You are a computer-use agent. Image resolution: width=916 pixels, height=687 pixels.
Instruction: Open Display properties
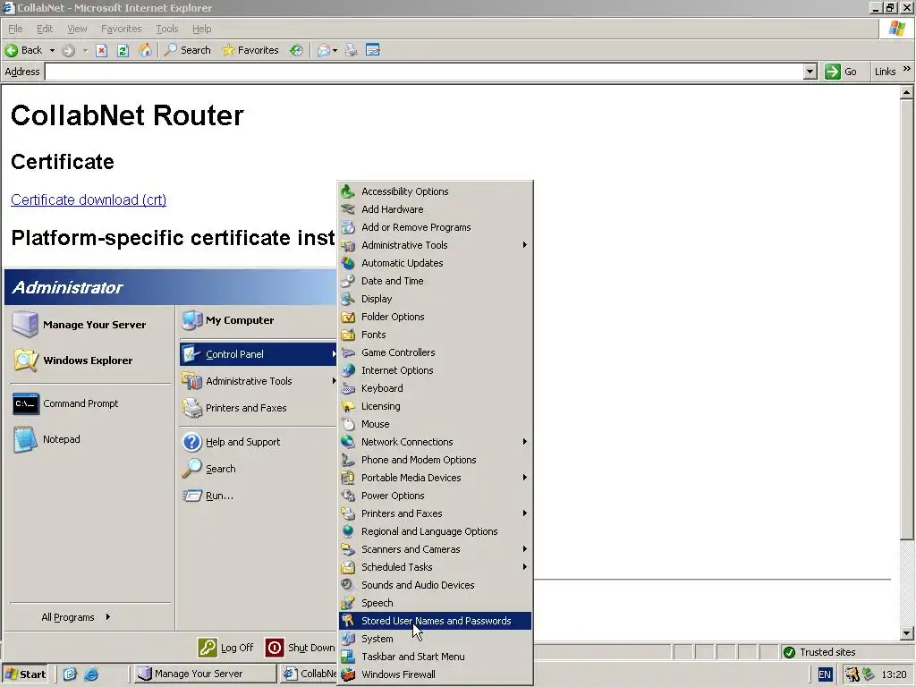436,299
